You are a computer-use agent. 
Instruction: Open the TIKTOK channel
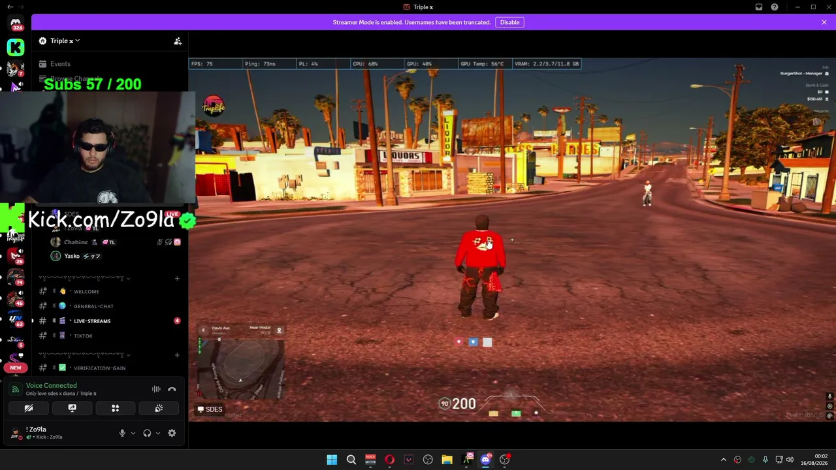tap(110, 336)
